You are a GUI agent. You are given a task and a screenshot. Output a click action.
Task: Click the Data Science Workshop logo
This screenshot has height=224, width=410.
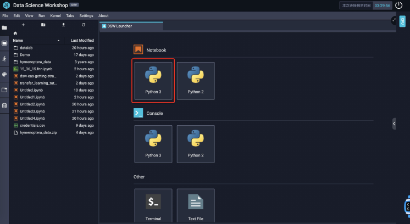click(x=6, y=5)
